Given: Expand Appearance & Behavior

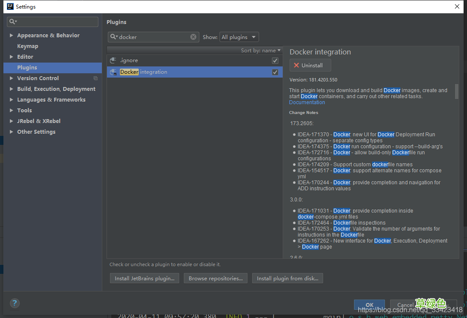Looking at the screenshot, I should (11, 36).
